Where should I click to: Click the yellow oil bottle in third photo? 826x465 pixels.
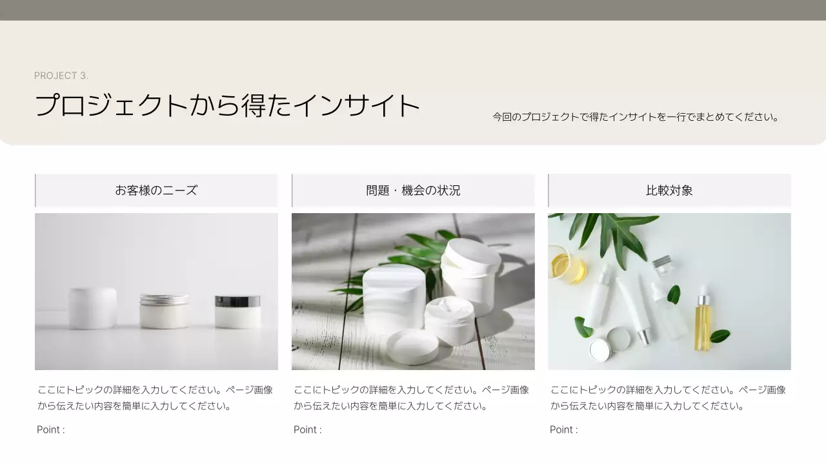click(703, 323)
